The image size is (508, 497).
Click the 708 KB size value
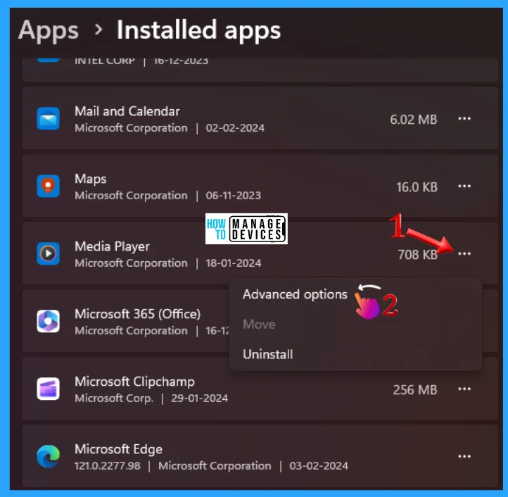(x=418, y=255)
